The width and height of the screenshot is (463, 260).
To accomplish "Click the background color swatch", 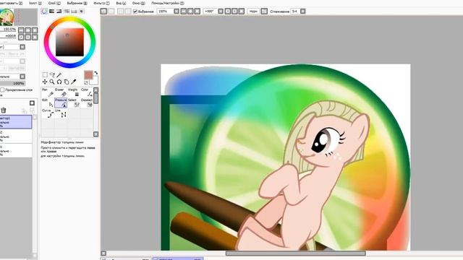I will [95, 80].
